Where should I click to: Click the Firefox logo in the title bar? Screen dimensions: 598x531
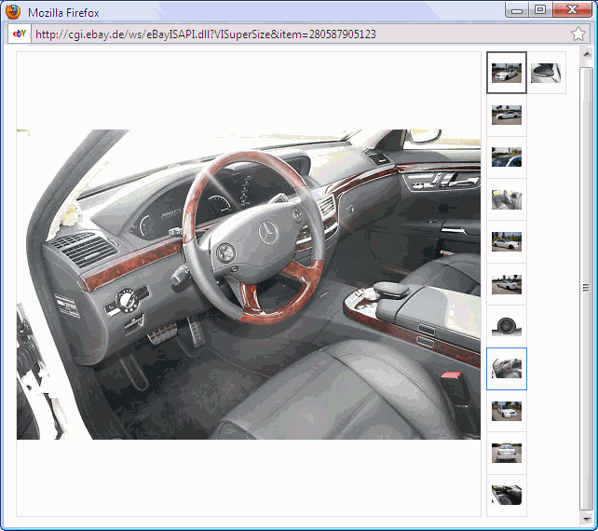pos(13,12)
